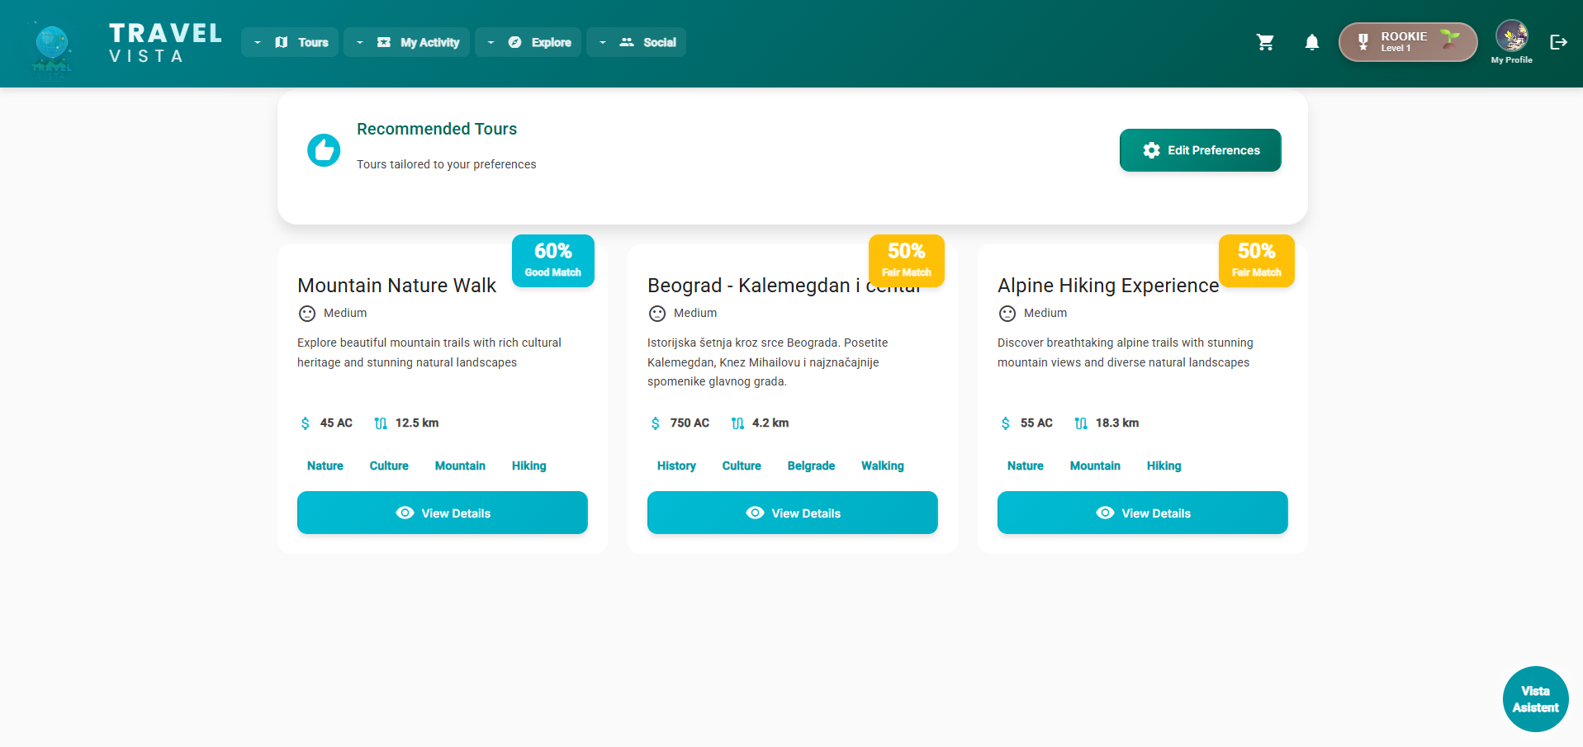Screen dimensions: 1583x747
Task: Expand the Tours dropdown menu
Action: click(290, 42)
